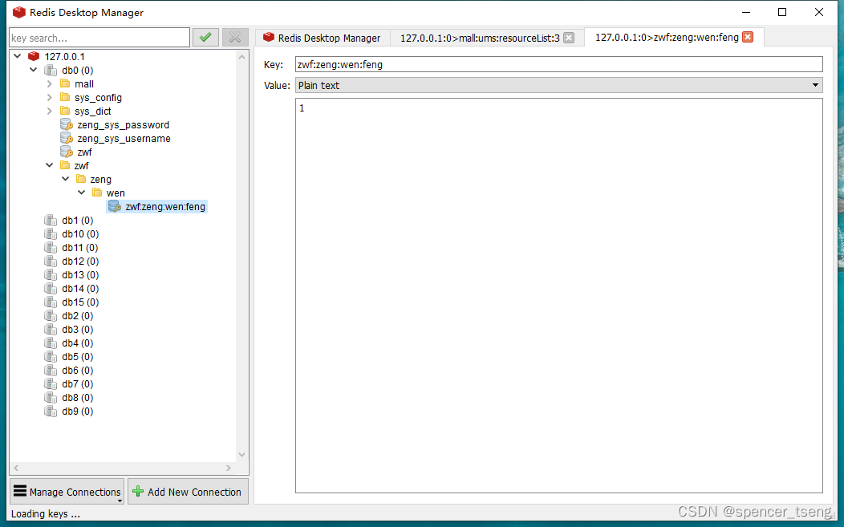Collapse the zwf folder
Viewport: 844px width, 527px height.
(50, 165)
